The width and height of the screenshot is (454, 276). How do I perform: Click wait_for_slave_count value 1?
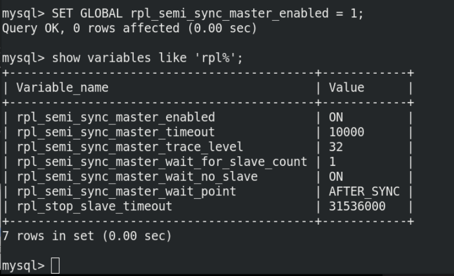(x=332, y=162)
